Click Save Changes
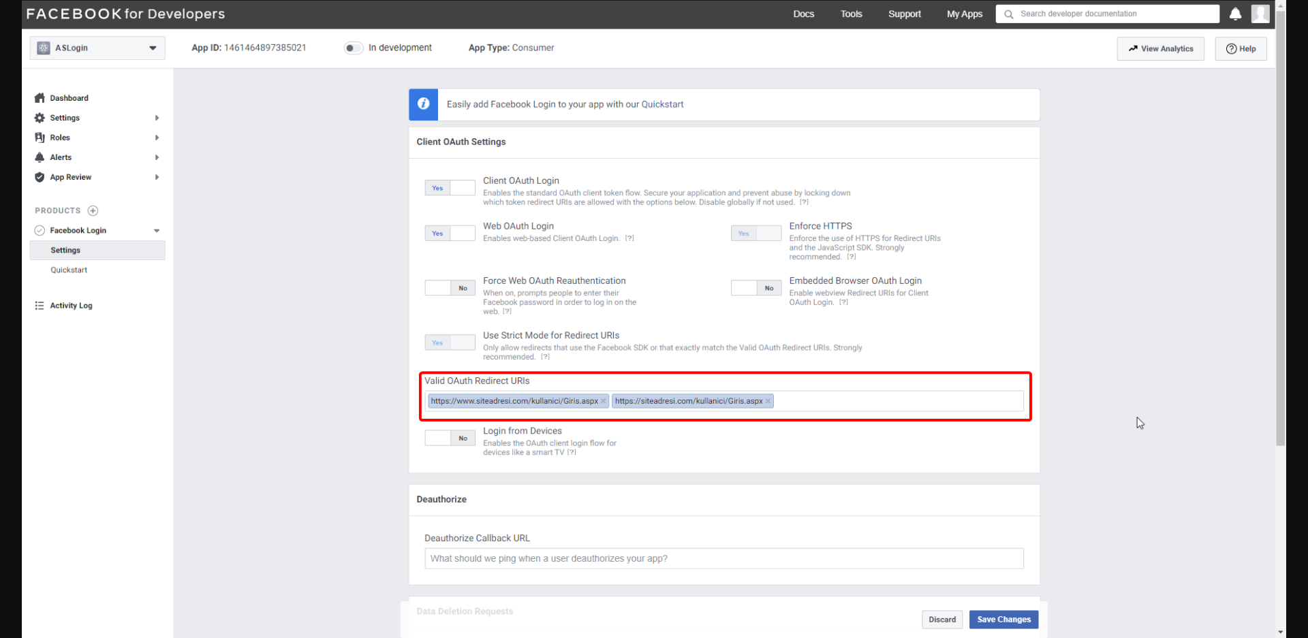1308x638 pixels. point(1004,620)
